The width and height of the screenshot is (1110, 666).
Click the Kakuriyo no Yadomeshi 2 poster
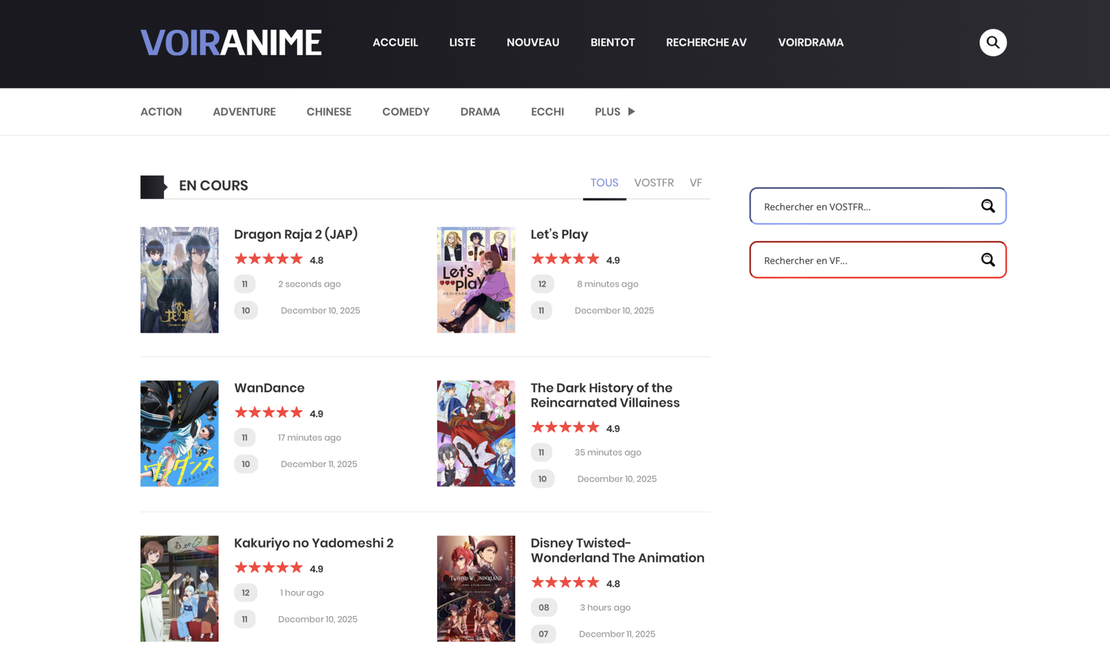[x=179, y=588]
